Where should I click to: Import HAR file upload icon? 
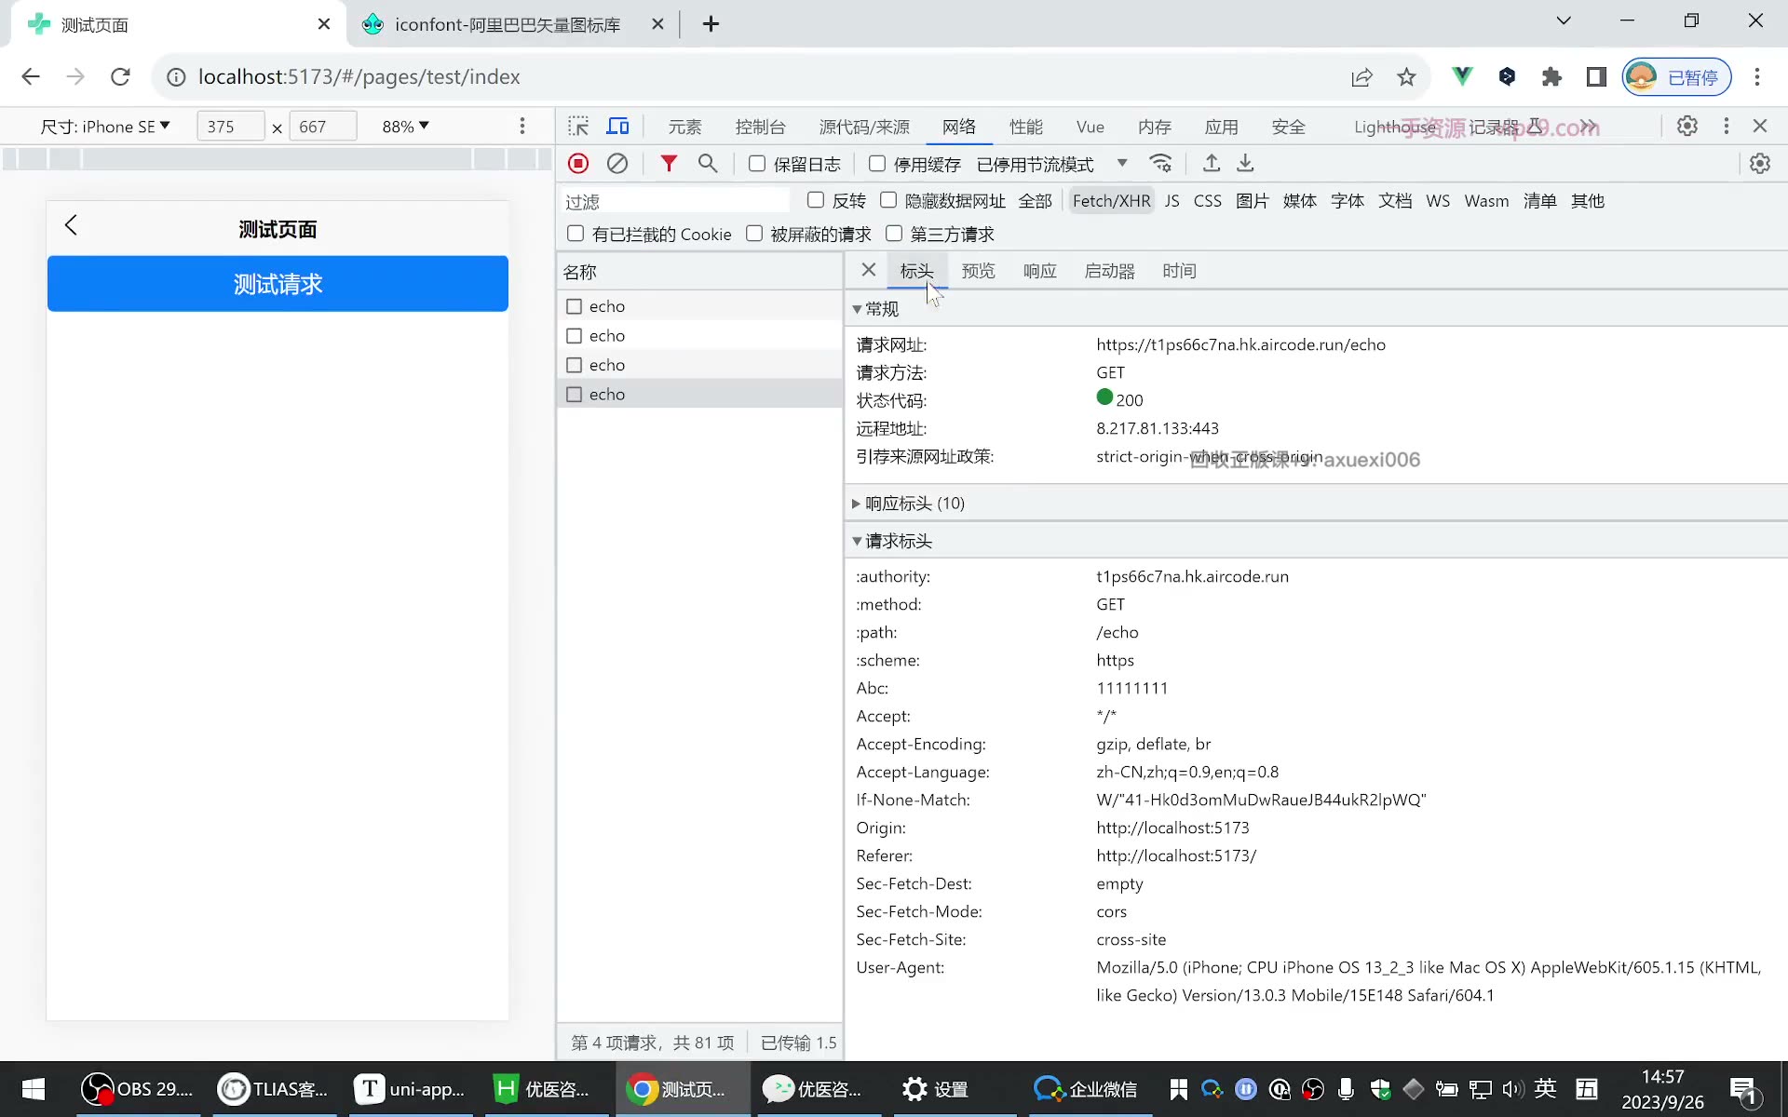(1211, 164)
